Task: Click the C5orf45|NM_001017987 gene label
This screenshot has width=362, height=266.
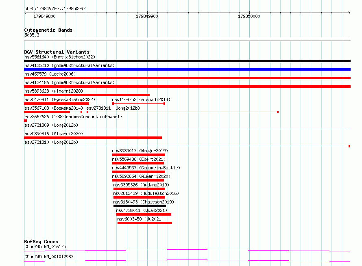Action: (x=49, y=257)
